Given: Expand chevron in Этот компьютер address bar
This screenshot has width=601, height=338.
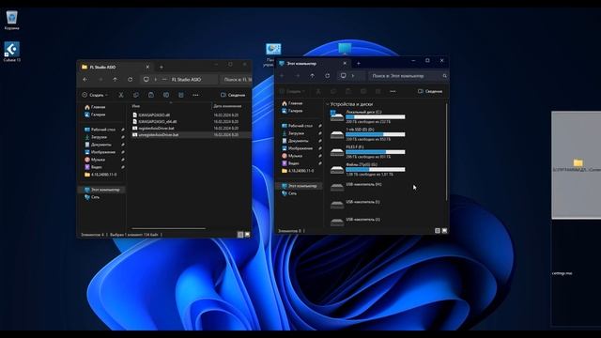Looking at the screenshot, I should 353,76.
